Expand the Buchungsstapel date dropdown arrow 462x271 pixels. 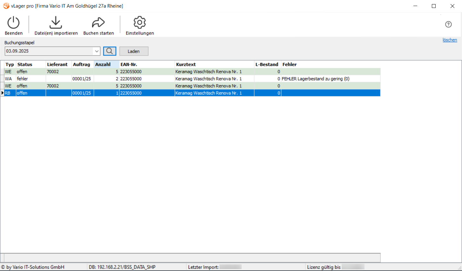point(97,51)
